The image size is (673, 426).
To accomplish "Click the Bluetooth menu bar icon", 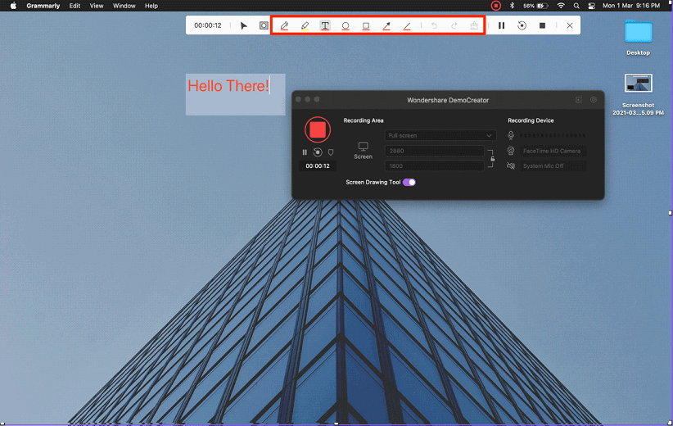I will [x=512, y=6].
